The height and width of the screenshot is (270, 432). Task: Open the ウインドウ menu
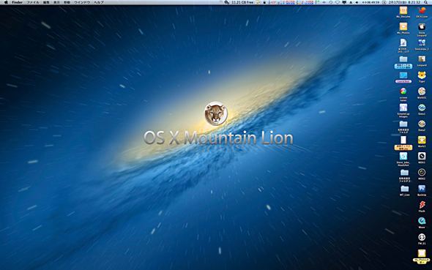pos(82,2)
